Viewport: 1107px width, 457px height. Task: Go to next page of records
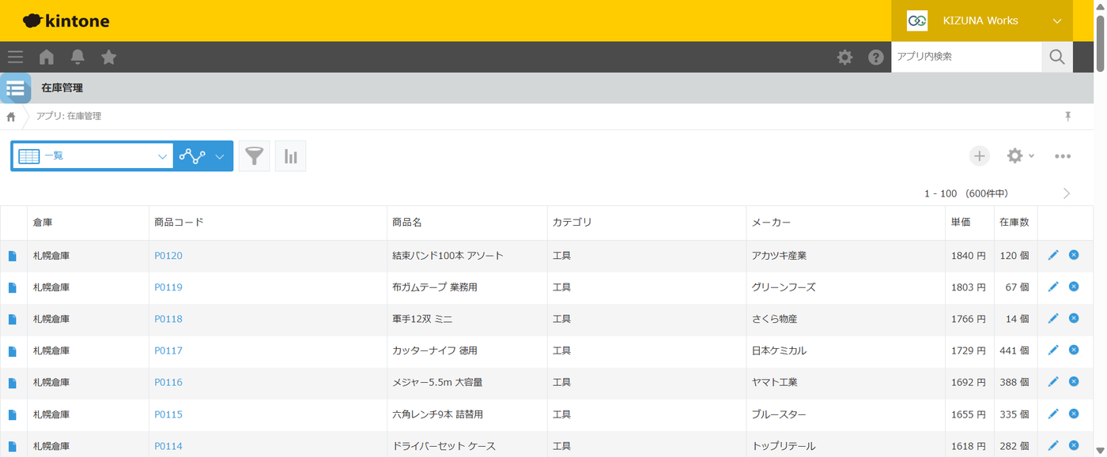tap(1067, 193)
